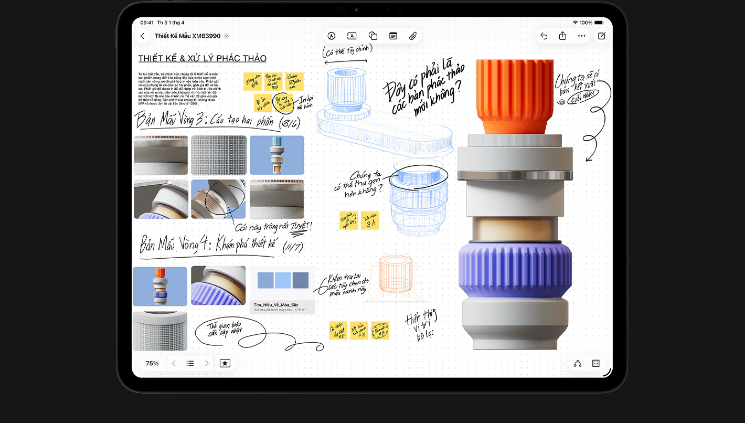Create a new board with the compose icon
Viewport: 745px width, 423px height.
(x=602, y=36)
